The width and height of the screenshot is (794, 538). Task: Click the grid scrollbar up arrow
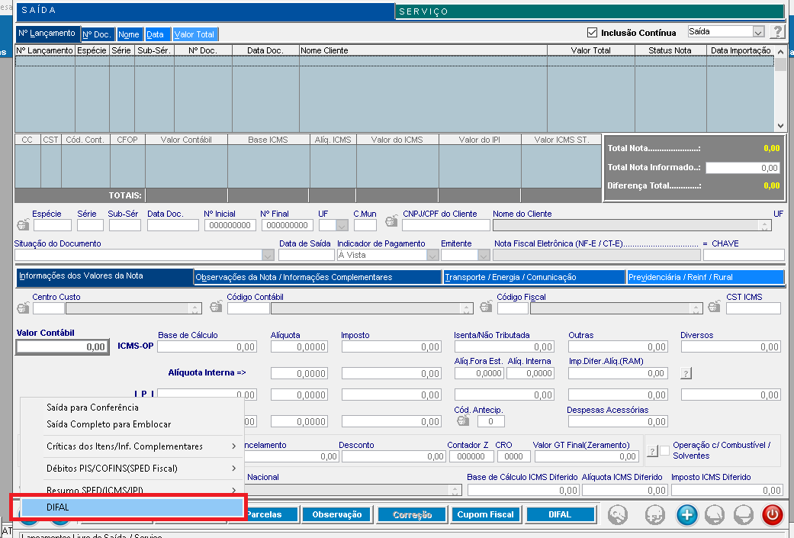[x=780, y=52]
